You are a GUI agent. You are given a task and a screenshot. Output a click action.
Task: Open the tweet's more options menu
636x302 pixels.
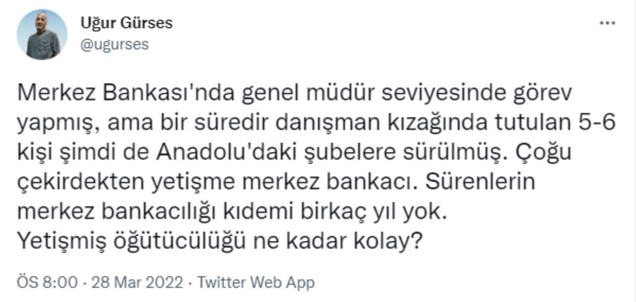(x=607, y=24)
